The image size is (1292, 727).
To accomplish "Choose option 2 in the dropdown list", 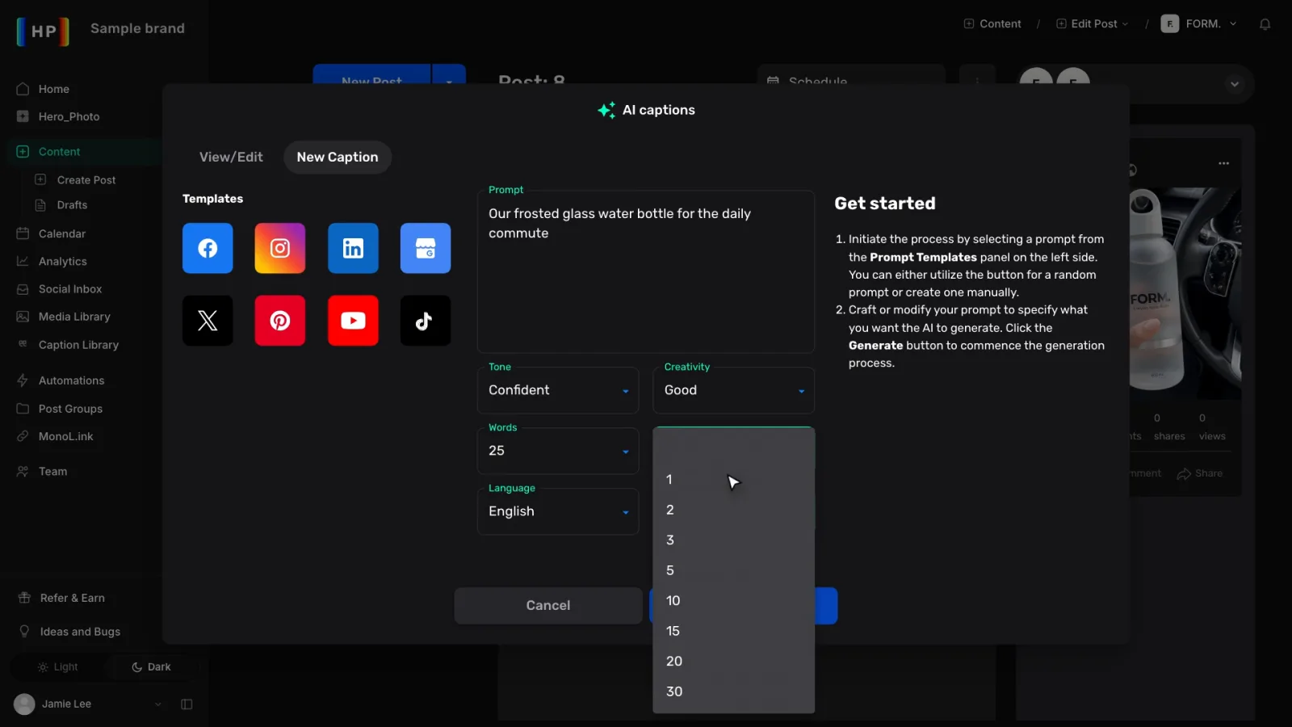I will pos(733,510).
